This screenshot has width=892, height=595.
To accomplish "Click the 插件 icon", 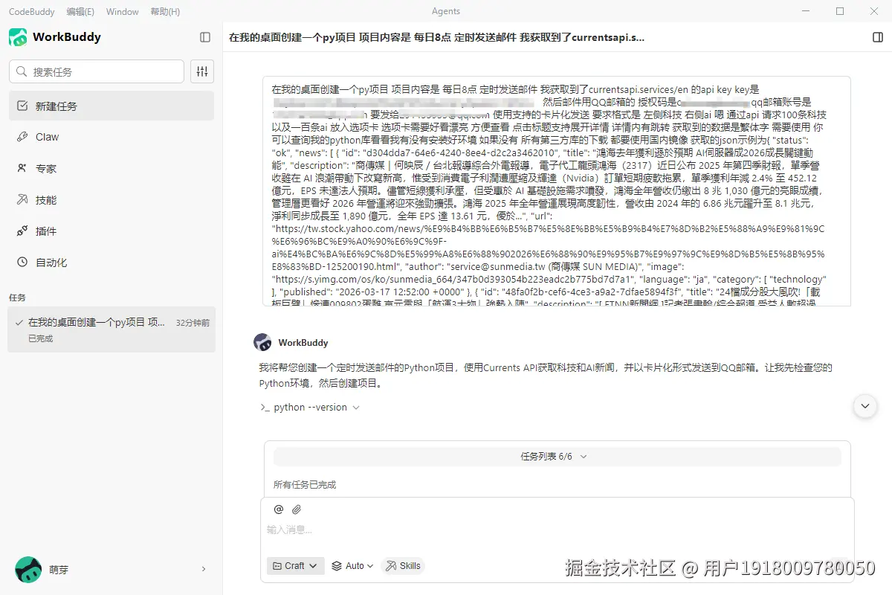I will pos(22,231).
